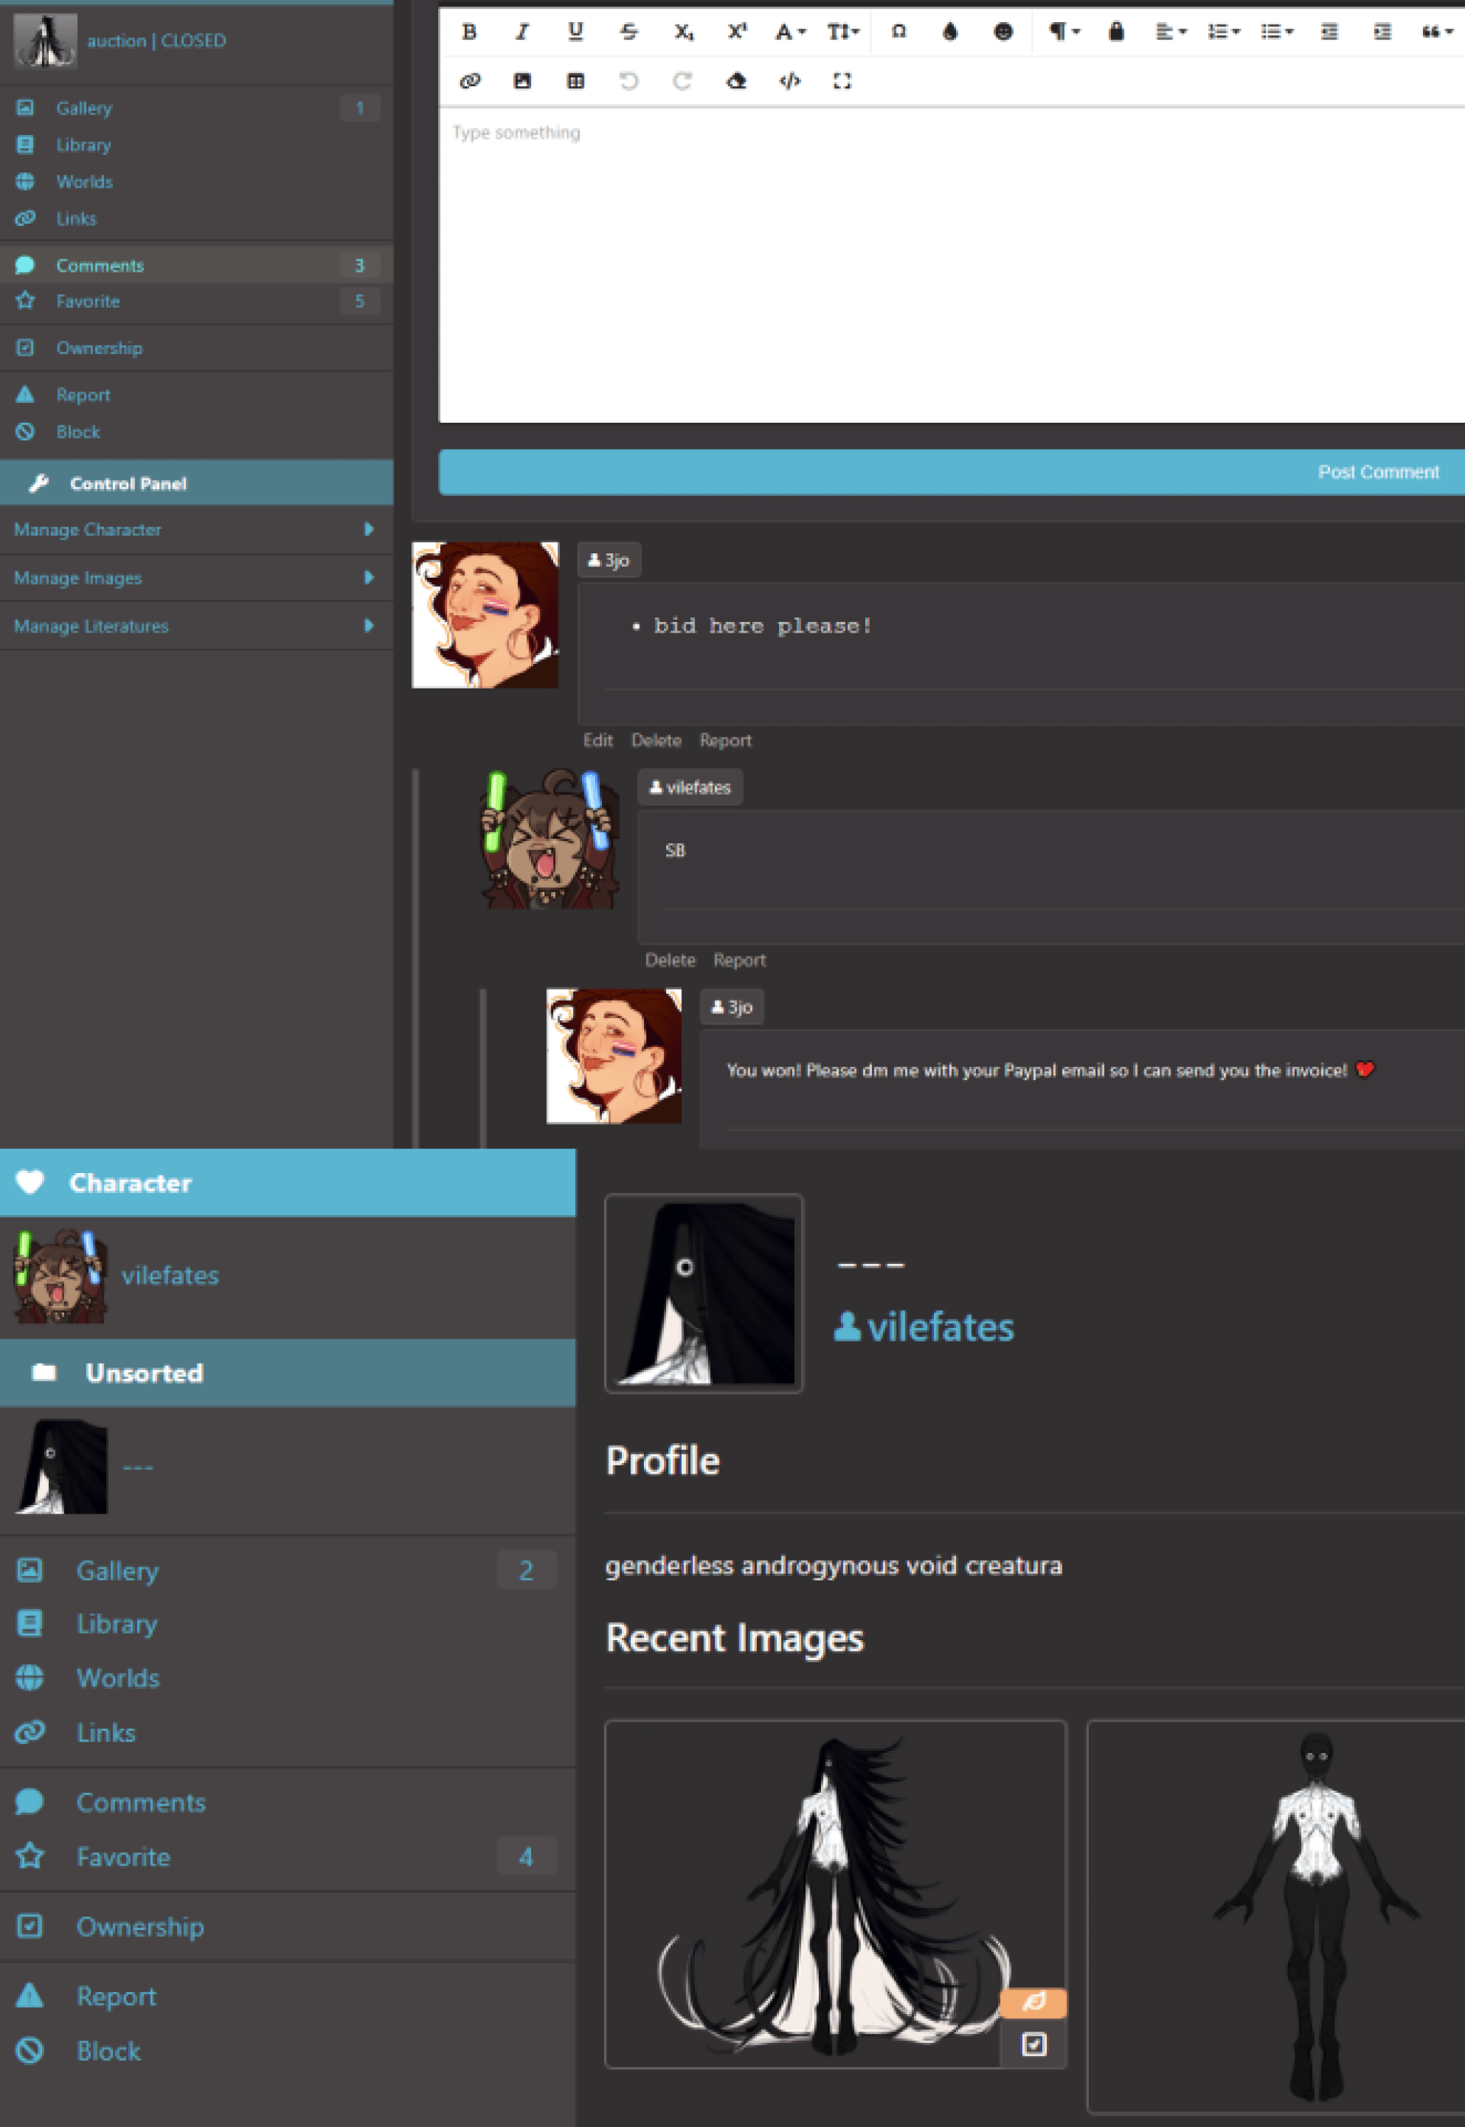Image resolution: width=1465 pixels, height=2127 pixels.
Task: Click the clear formatting eraser icon
Action: (x=736, y=81)
